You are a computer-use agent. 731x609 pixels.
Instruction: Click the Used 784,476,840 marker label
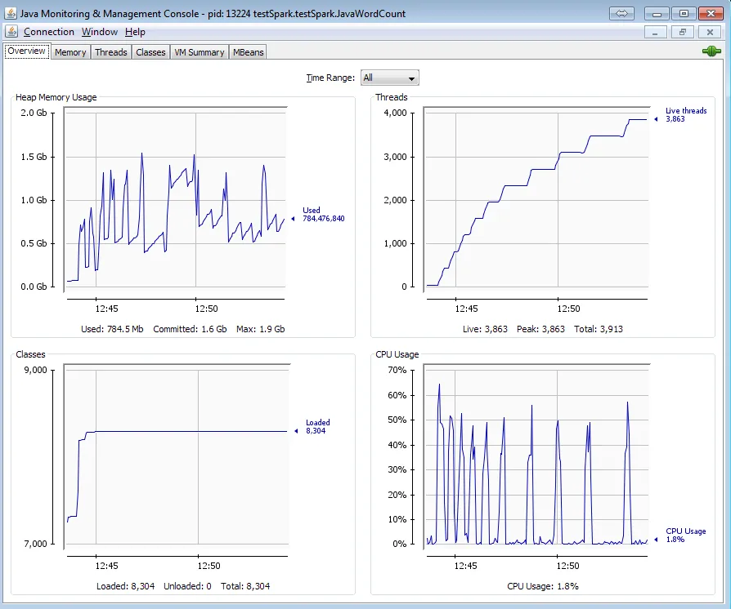[x=323, y=214]
